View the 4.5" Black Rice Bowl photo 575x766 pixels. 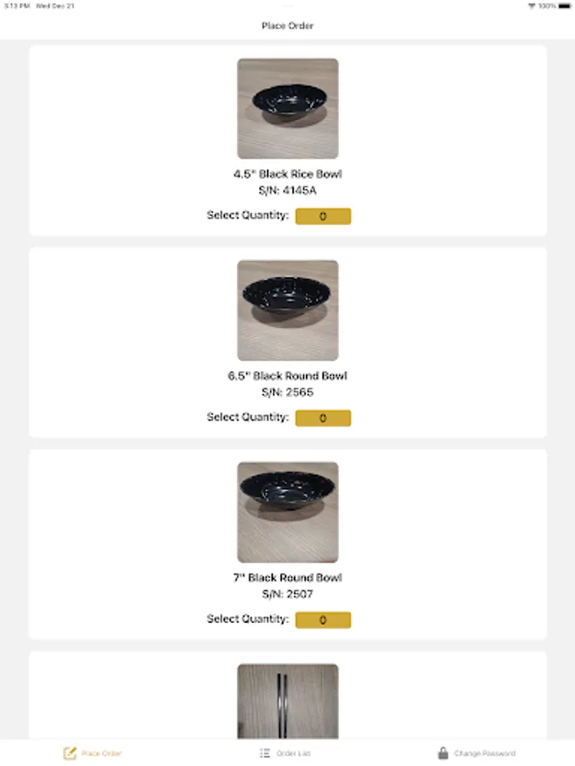pos(288,108)
